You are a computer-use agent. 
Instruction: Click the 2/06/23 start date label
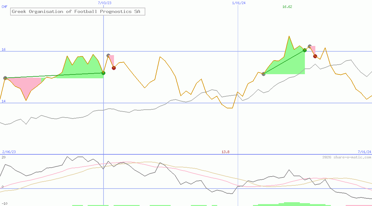9,152
